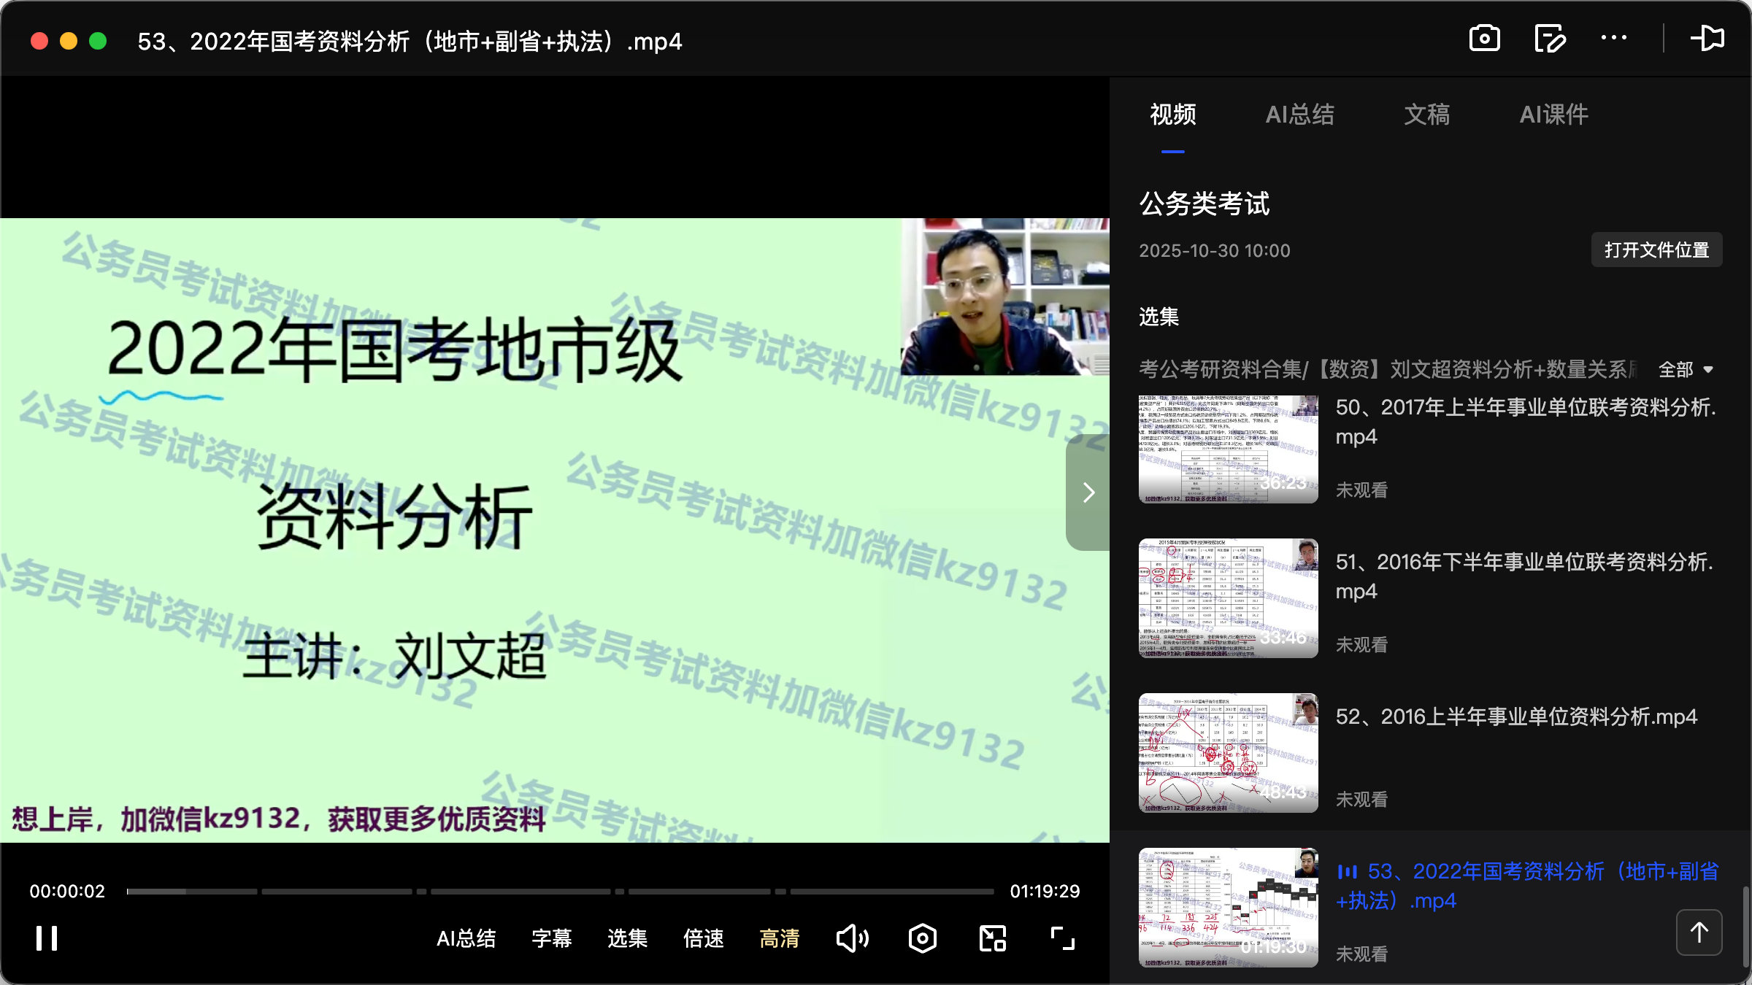Click the 打开文件位置 button
1752x985 pixels.
pyautogui.click(x=1656, y=250)
